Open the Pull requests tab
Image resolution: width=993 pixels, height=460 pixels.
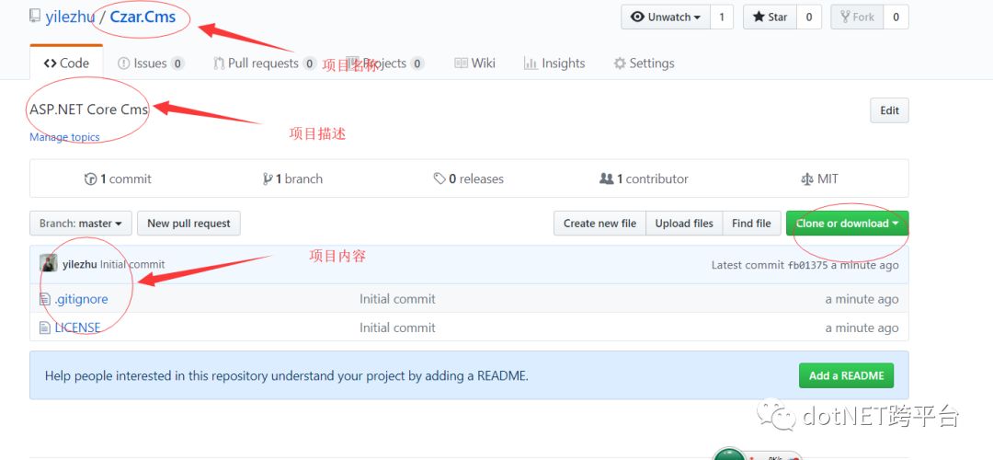click(265, 63)
